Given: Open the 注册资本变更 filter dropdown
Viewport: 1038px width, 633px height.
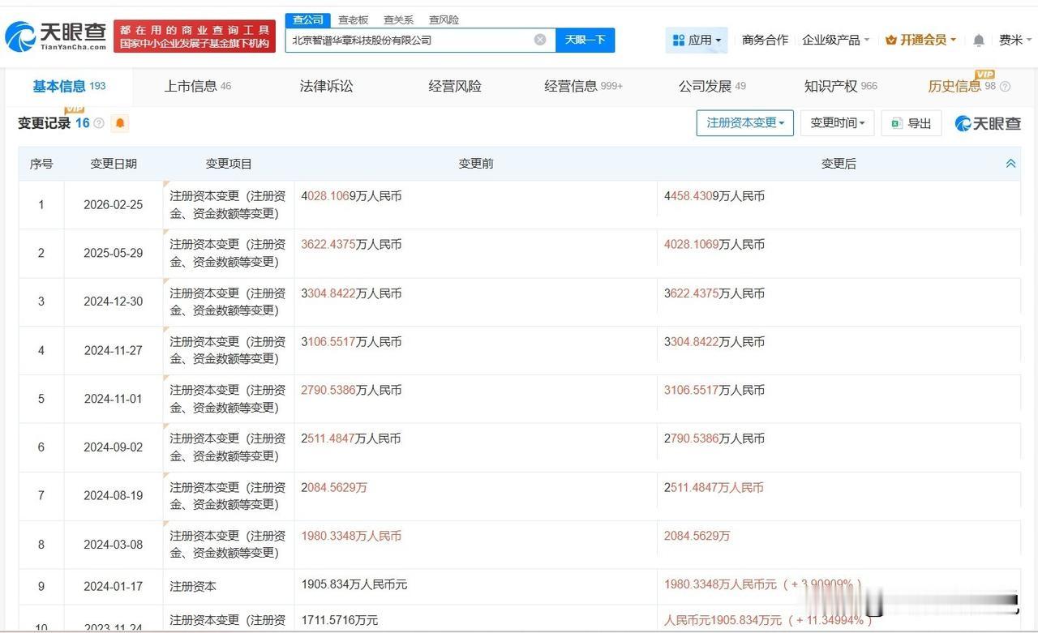Looking at the screenshot, I should pos(744,123).
